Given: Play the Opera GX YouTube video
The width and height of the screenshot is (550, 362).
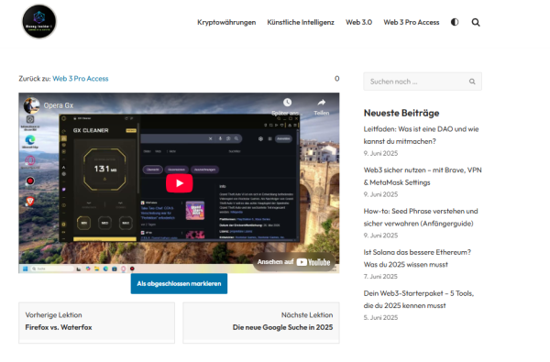Looking at the screenshot, I should (x=180, y=183).
